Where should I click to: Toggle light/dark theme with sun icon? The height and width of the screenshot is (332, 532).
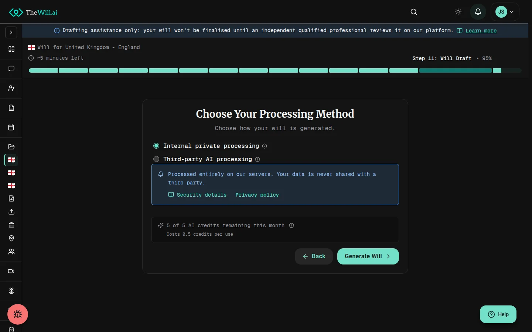pos(458,12)
